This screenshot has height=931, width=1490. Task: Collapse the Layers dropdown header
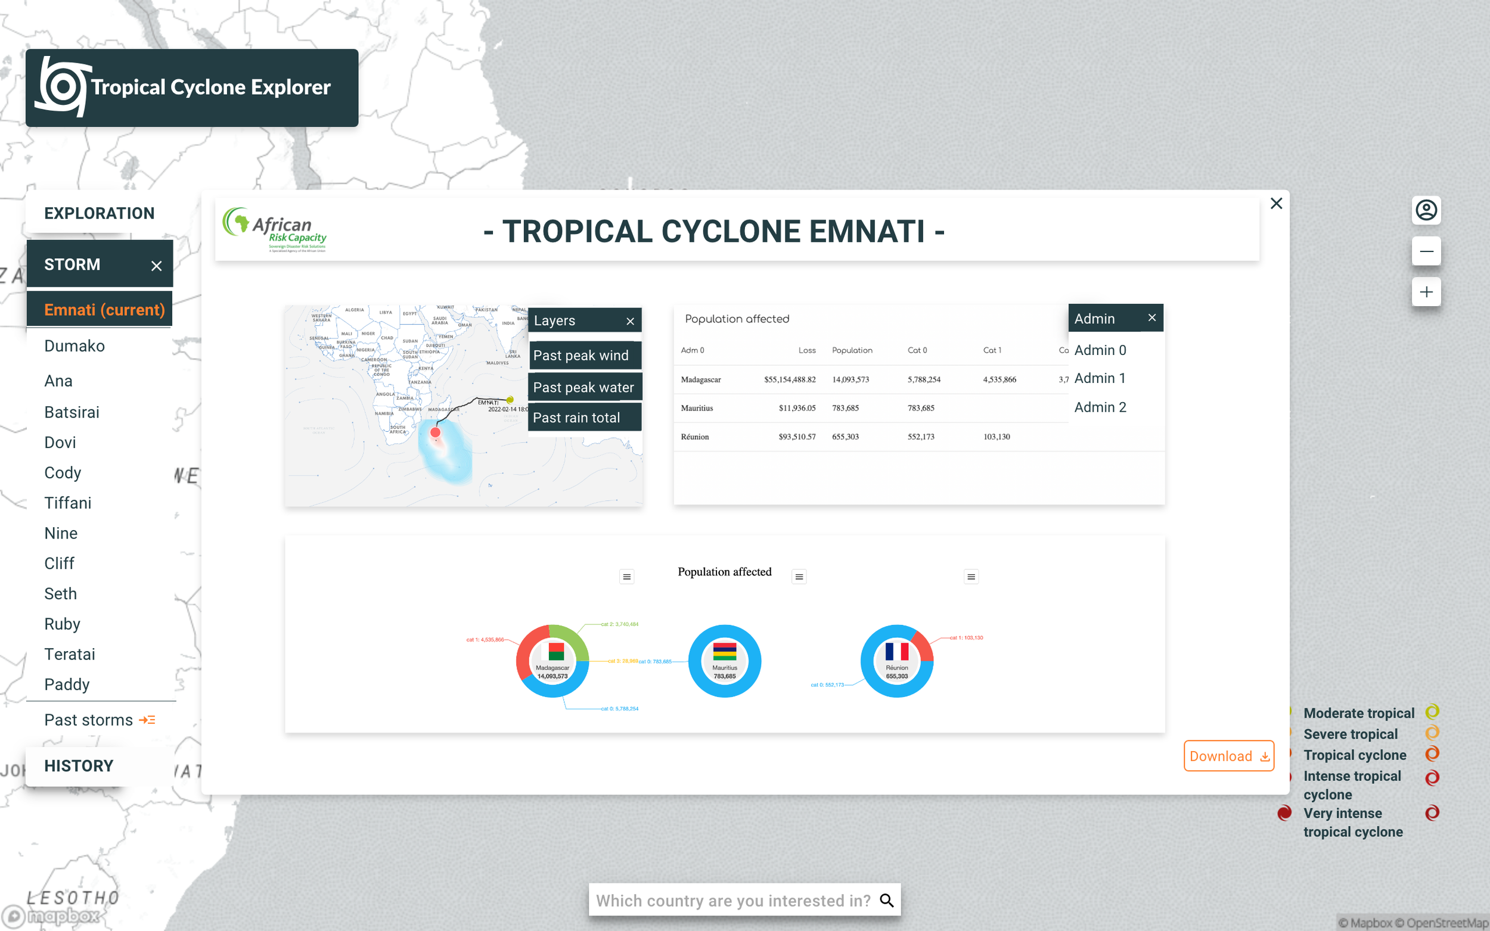point(585,320)
